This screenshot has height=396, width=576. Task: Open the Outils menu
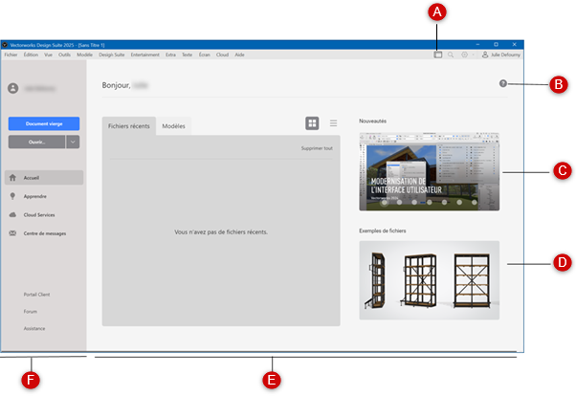click(64, 55)
